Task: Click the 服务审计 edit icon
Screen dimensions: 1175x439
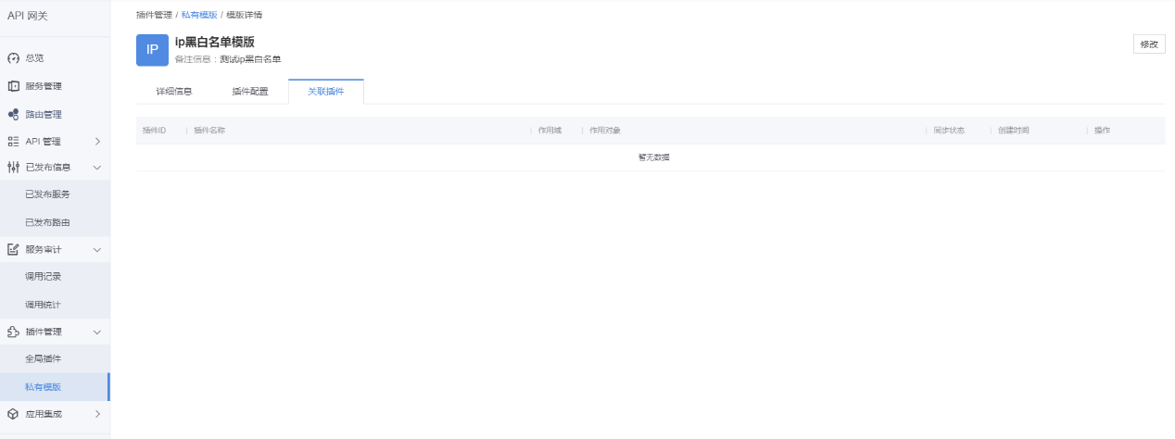Action: pos(13,249)
